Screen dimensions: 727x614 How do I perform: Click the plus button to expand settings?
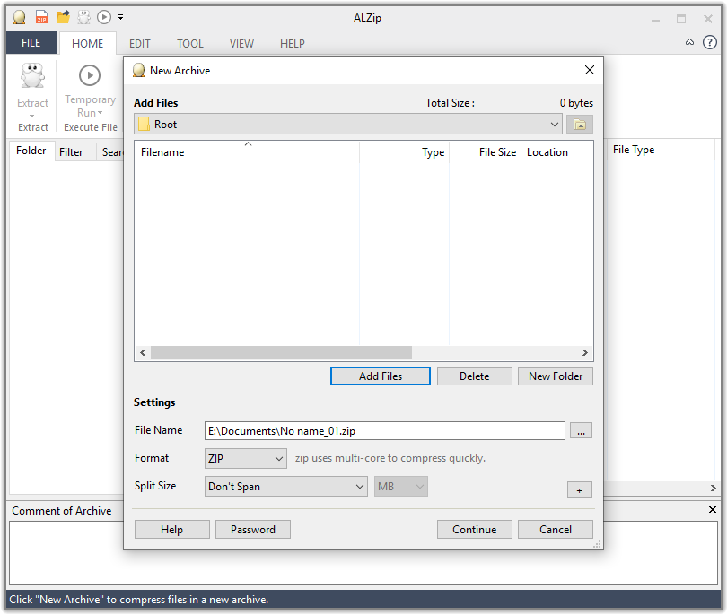point(580,490)
